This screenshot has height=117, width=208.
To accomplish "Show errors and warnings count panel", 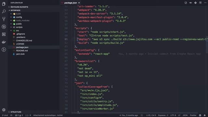I will click(19, 115).
